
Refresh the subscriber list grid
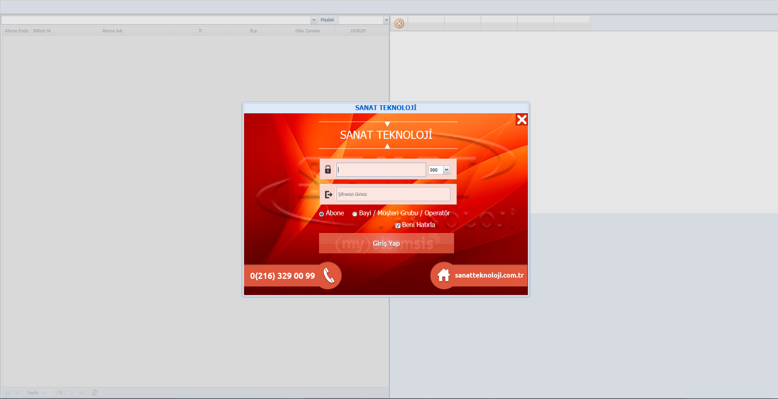click(94, 393)
